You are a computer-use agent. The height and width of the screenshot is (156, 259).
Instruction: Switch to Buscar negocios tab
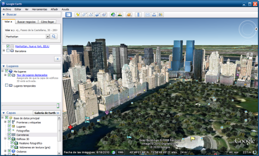pos(26,22)
